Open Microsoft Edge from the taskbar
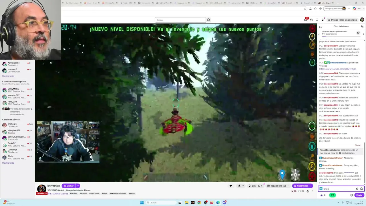The image size is (366, 206). point(218,203)
